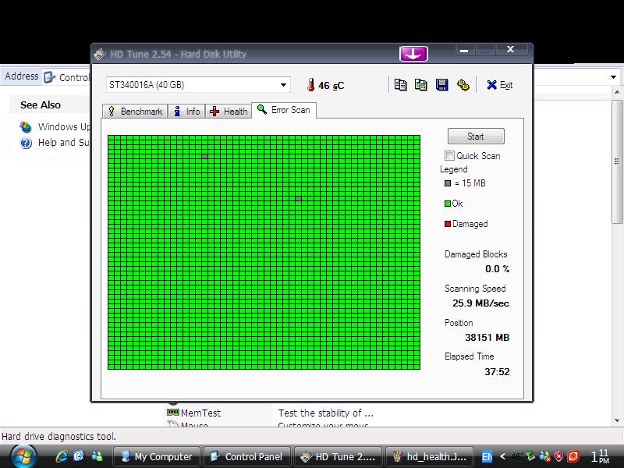Click the Help and Support question icon
The height and width of the screenshot is (468, 624).
[26, 143]
